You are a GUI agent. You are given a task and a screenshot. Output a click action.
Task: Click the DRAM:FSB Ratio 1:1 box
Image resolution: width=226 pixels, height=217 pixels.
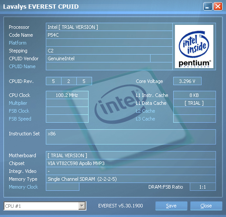tap(203, 187)
